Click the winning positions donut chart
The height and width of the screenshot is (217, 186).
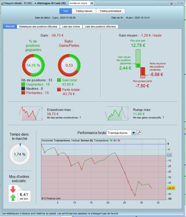point(33,65)
